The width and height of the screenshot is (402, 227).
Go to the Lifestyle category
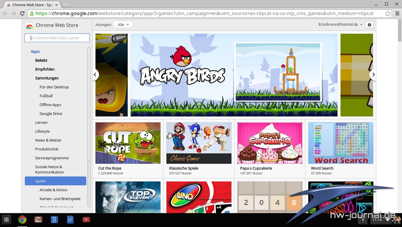[42, 131]
